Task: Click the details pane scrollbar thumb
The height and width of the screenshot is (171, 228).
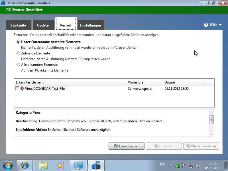Action: (x=212, y=120)
